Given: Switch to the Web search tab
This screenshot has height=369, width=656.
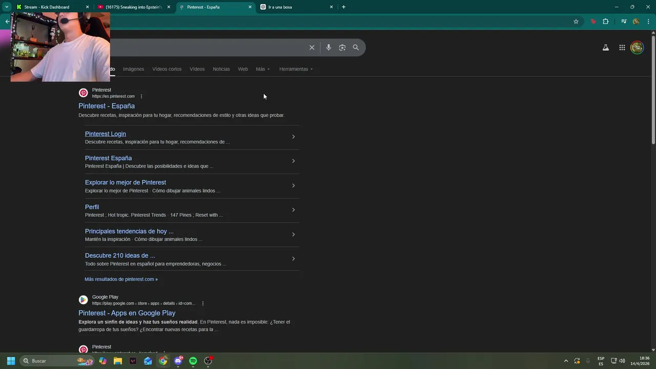Looking at the screenshot, I should click(x=243, y=69).
